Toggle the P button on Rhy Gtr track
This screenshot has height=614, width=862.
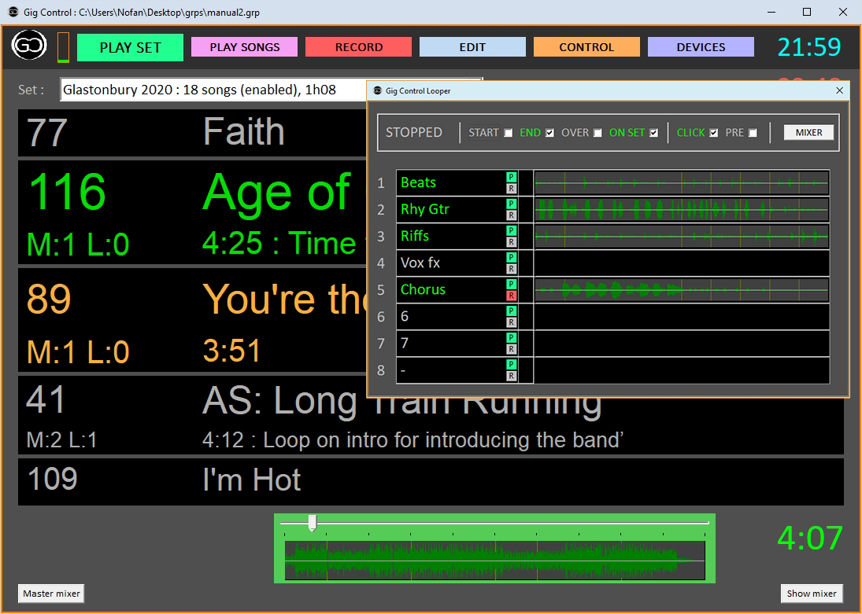pos(511,204)
